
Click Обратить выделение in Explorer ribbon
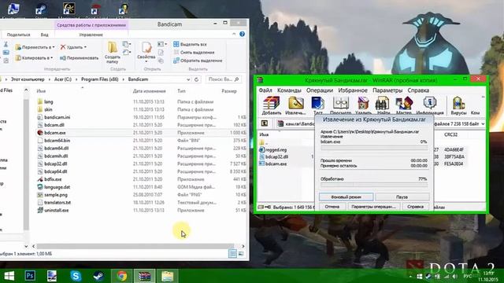(198, 61)
